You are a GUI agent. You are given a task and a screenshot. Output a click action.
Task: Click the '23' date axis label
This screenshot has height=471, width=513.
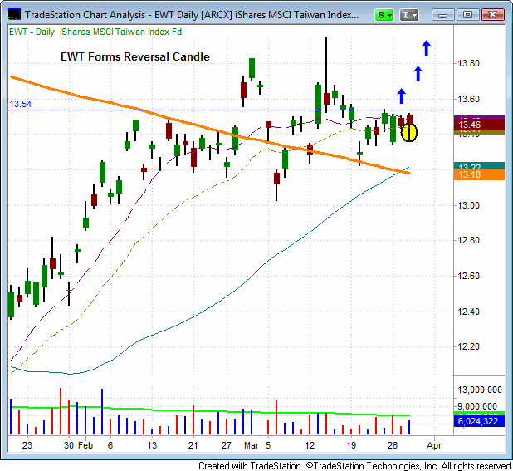(x=27, y=445)
